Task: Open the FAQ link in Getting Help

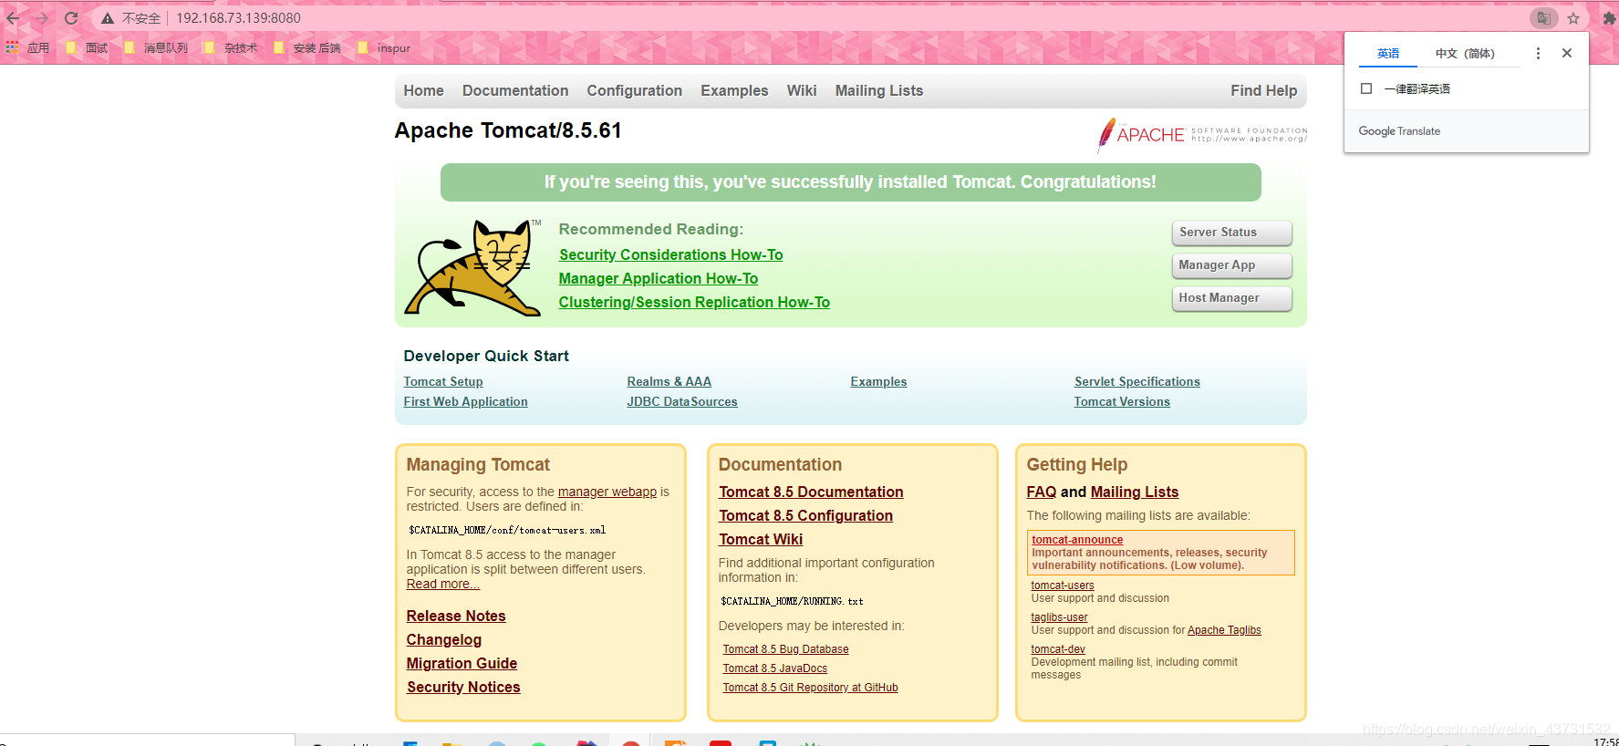Action: click(1042, 492)
